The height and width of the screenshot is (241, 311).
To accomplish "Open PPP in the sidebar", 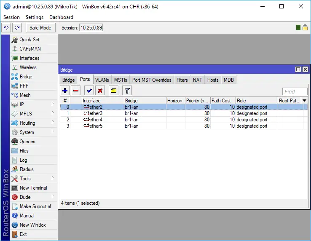I will tap(34, 86).
